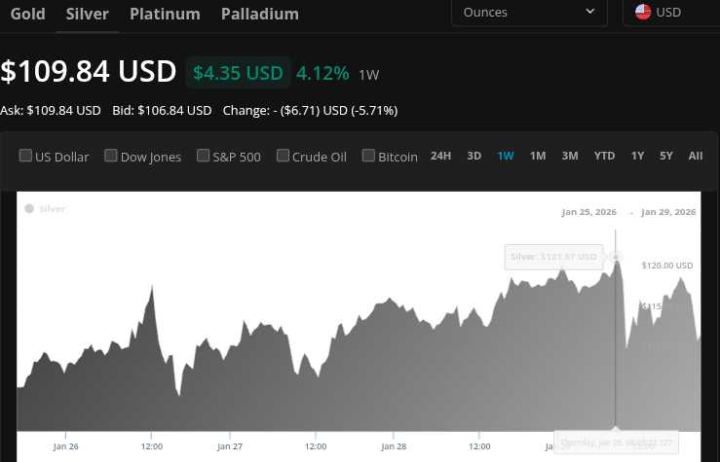Click the Jan 27 point on timeline
The height and width of the screenshot is (462, 720).
click(x=230, y=446)
